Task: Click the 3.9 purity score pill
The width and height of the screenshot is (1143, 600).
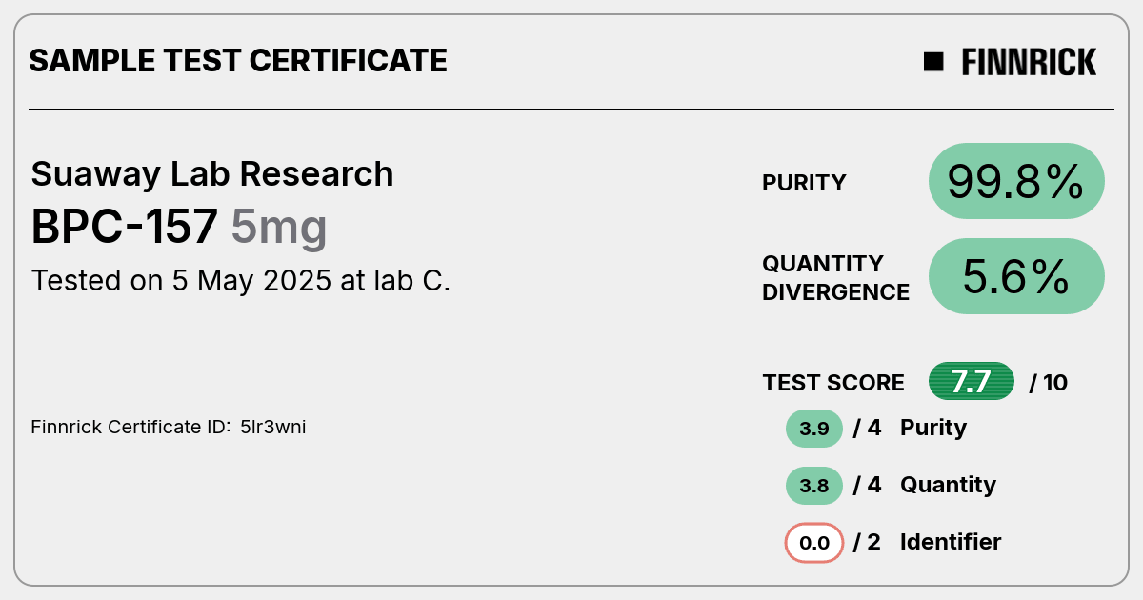Action: coord(814,429)
